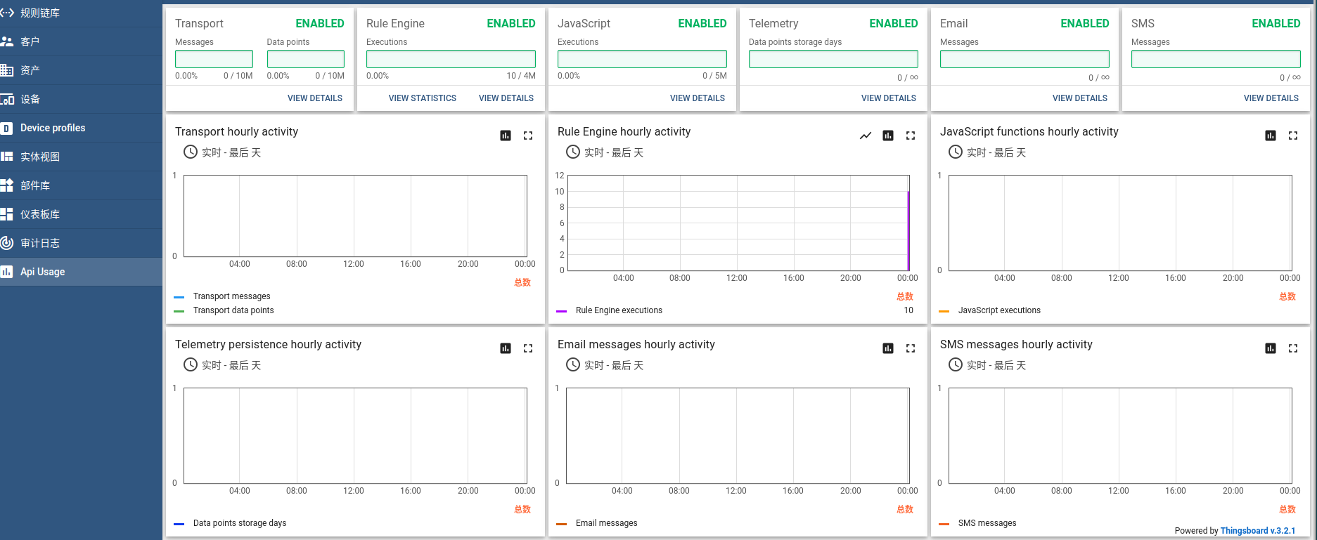Click bar chart icon on Email messages widget
This screenshot has height=540, width=1317.
(x=888, y=348)
